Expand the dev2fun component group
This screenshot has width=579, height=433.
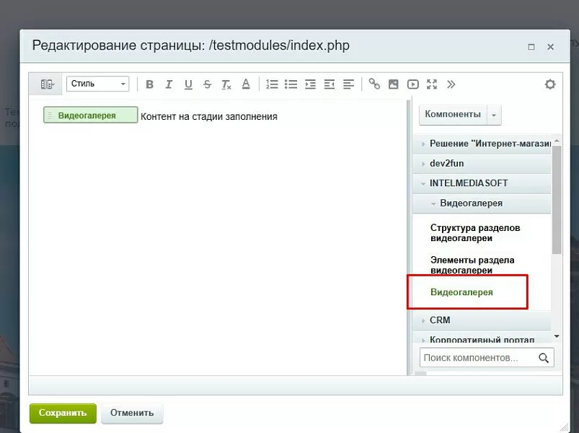coord(482,163)
